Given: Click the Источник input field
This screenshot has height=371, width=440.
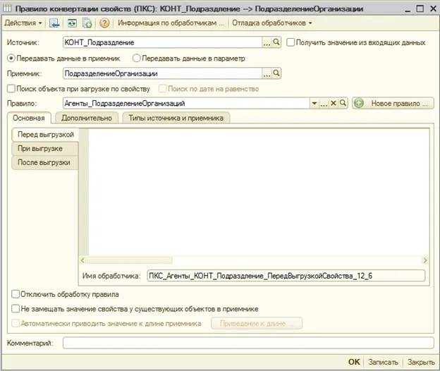Looking at the screenshot, I should [162, 42].
